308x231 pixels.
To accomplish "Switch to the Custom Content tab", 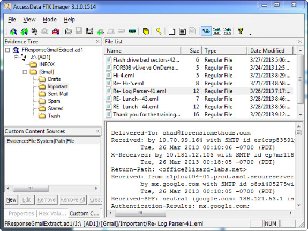I will 84,213.
